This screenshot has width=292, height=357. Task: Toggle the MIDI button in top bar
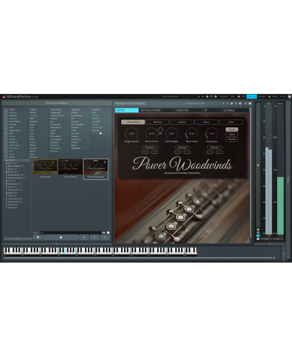click(x=243, y=97)
